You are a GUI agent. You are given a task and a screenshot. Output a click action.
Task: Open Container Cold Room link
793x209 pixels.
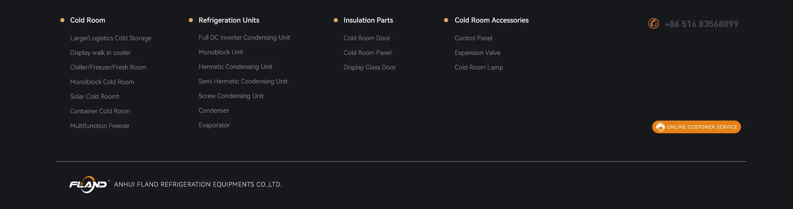(x=100, y=111)
